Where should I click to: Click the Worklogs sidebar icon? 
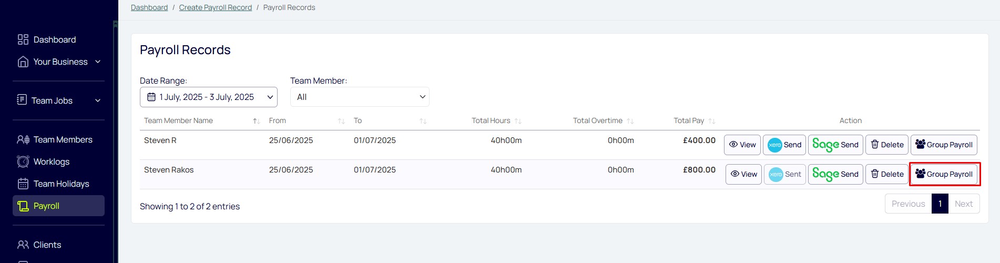pos(23,161)
